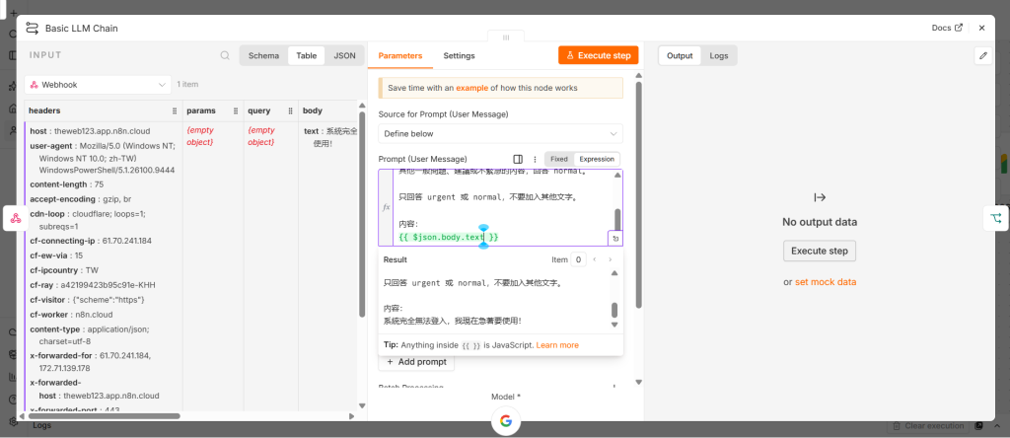The image size is (1010, 438).
Task: Click the {empty object} cell under params
Action: click(x=199, y=136)
